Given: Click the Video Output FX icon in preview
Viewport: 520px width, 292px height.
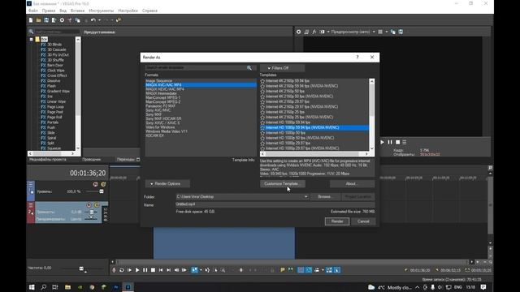Looking at the screenshot, I should tap(314, 32).
